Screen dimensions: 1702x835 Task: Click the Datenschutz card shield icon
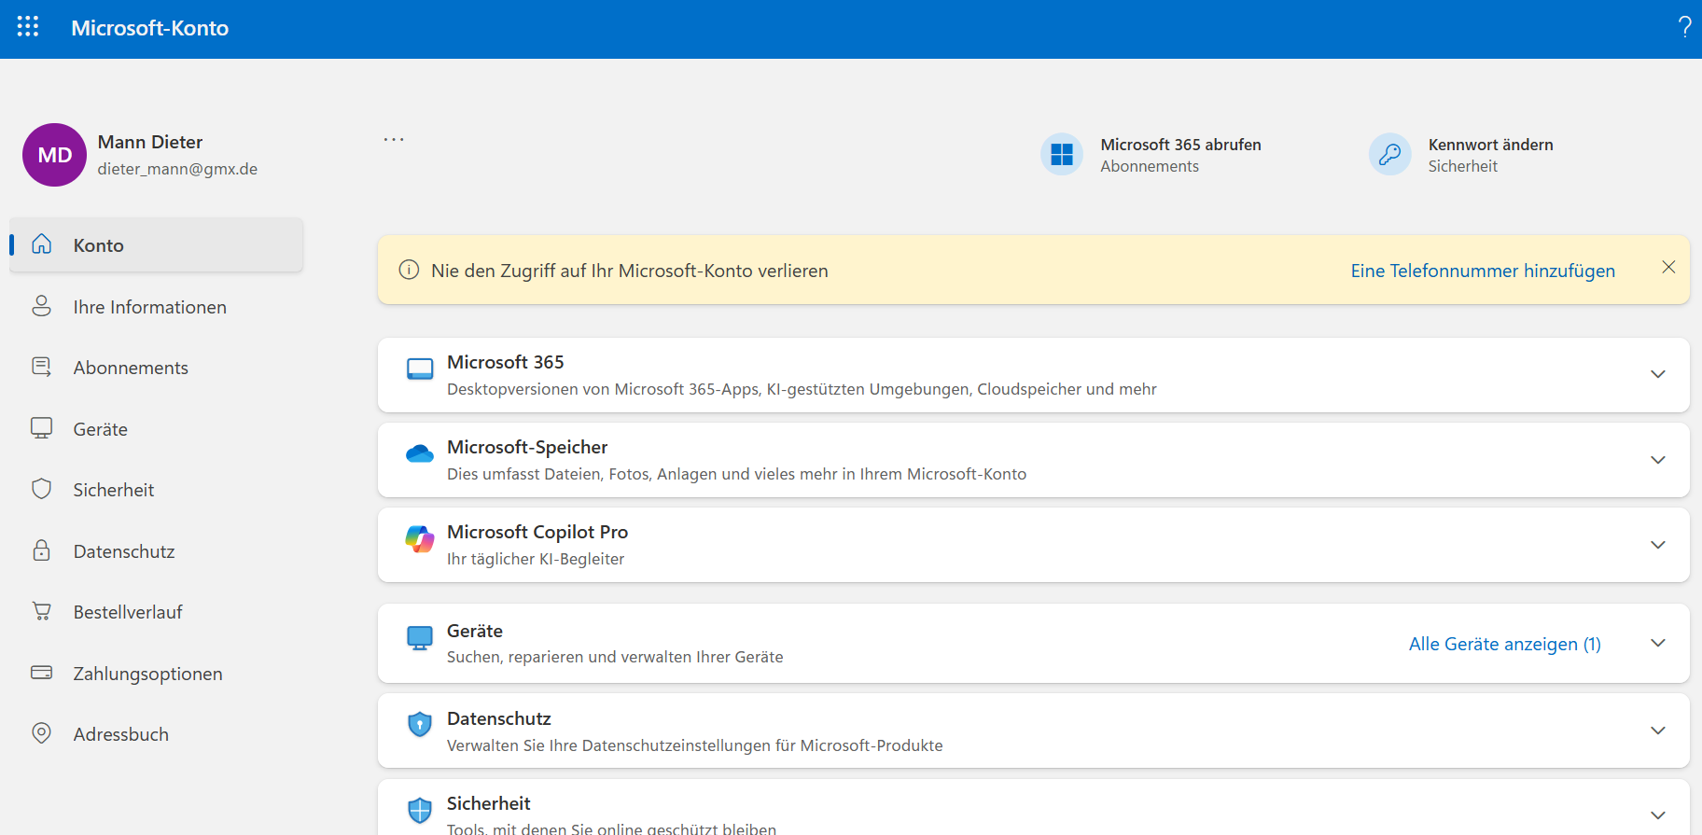[420, 724]
